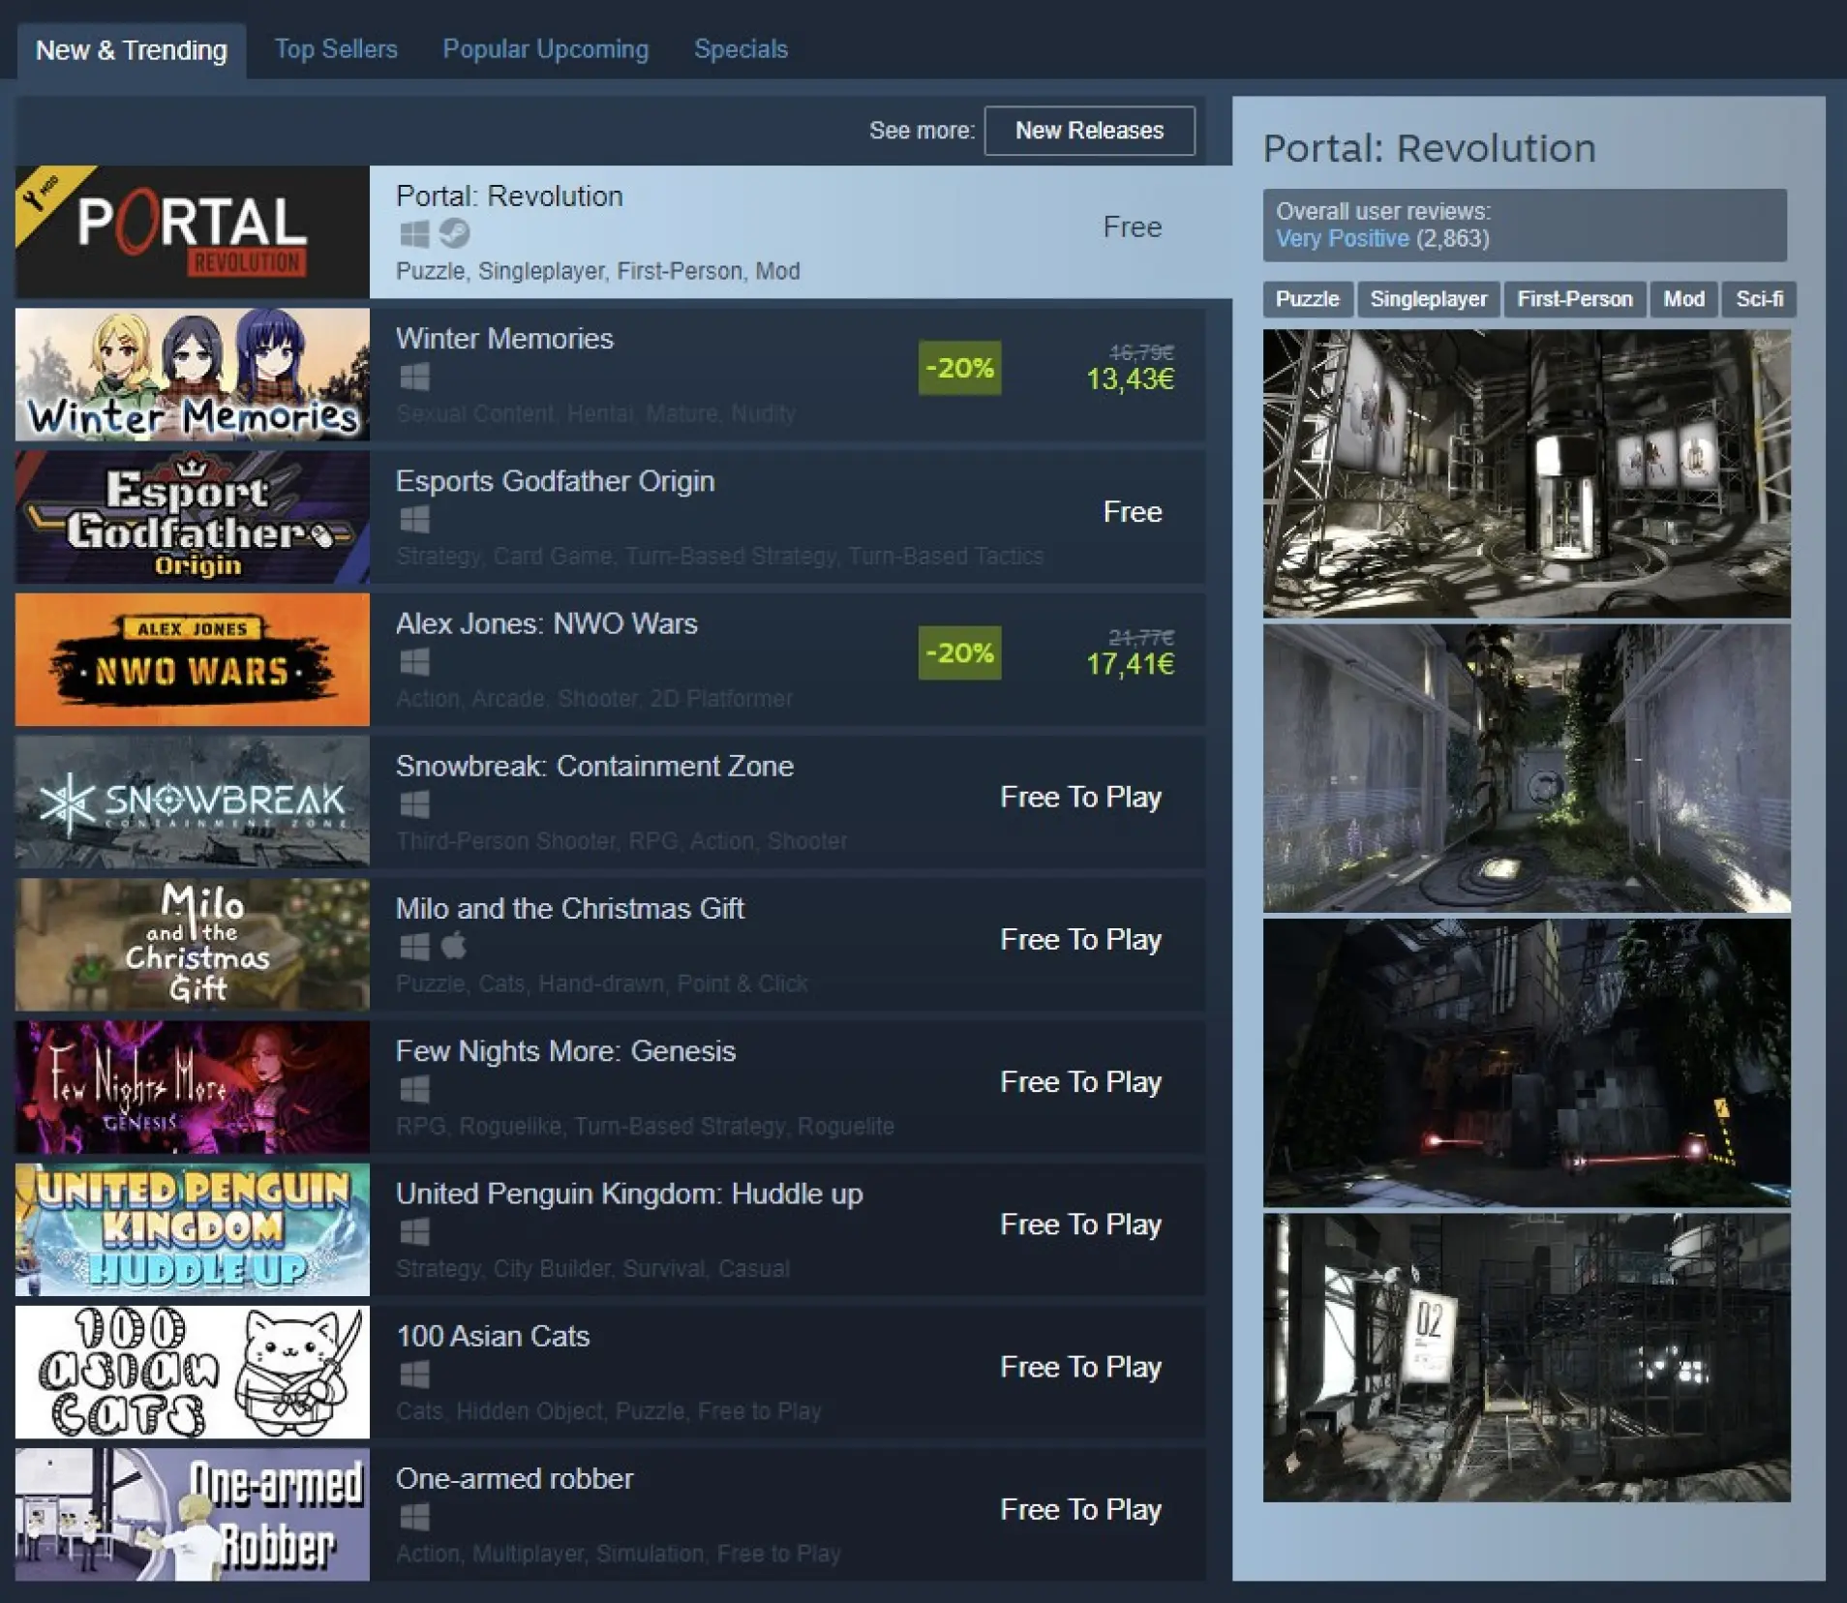Click the New Releases button
Image resolution: width=1847 pixels, height=1603 pixels.
(x=1088, y=131)
